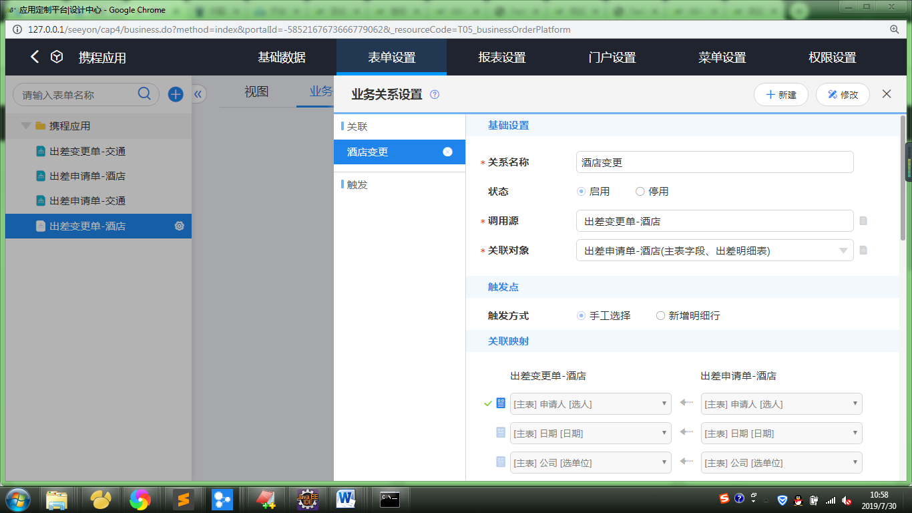Open the 关联对象 dropdown
The height and width of the screenshot is (513, 912).
[x=714, y=250]
